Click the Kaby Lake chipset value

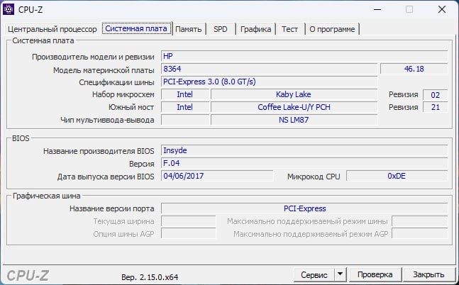click(x=294, y=94)
